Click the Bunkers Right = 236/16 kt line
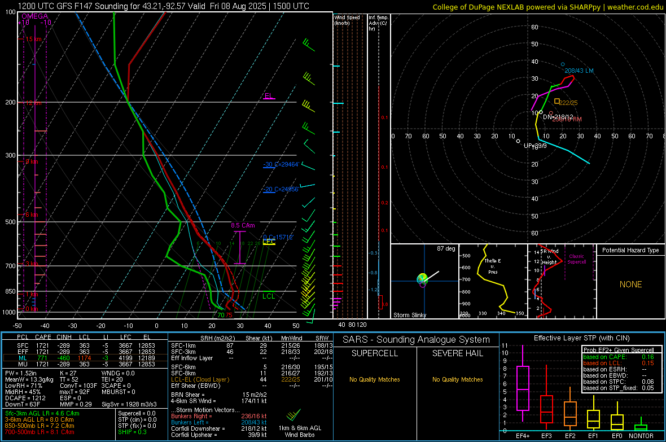666x442 pixels. tap(219, 416)
